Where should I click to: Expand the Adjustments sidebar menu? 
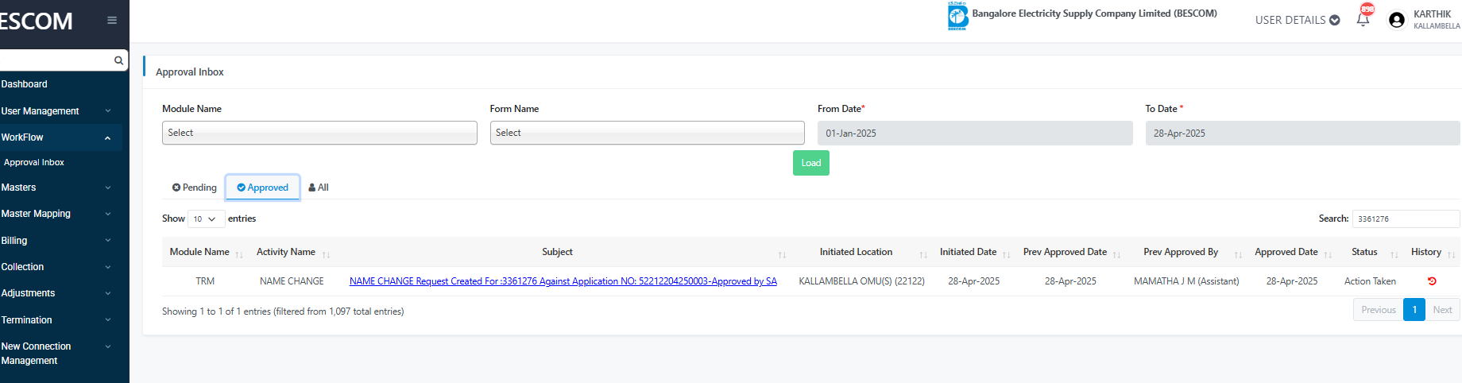coord(61,293)
